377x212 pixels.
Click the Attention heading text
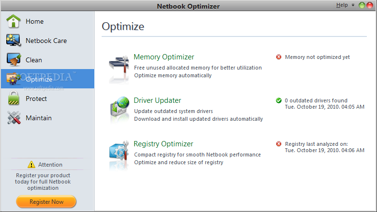pos(50,165)
